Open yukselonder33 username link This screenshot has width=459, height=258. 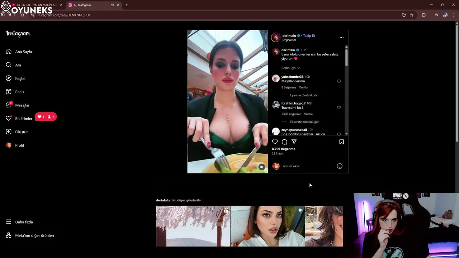292,77
